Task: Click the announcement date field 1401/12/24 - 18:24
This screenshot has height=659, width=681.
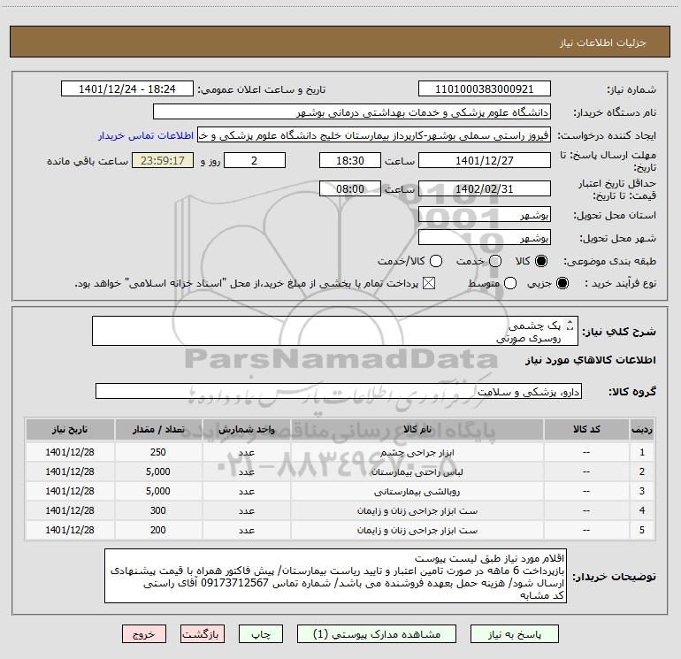Action: coord(127,89)
